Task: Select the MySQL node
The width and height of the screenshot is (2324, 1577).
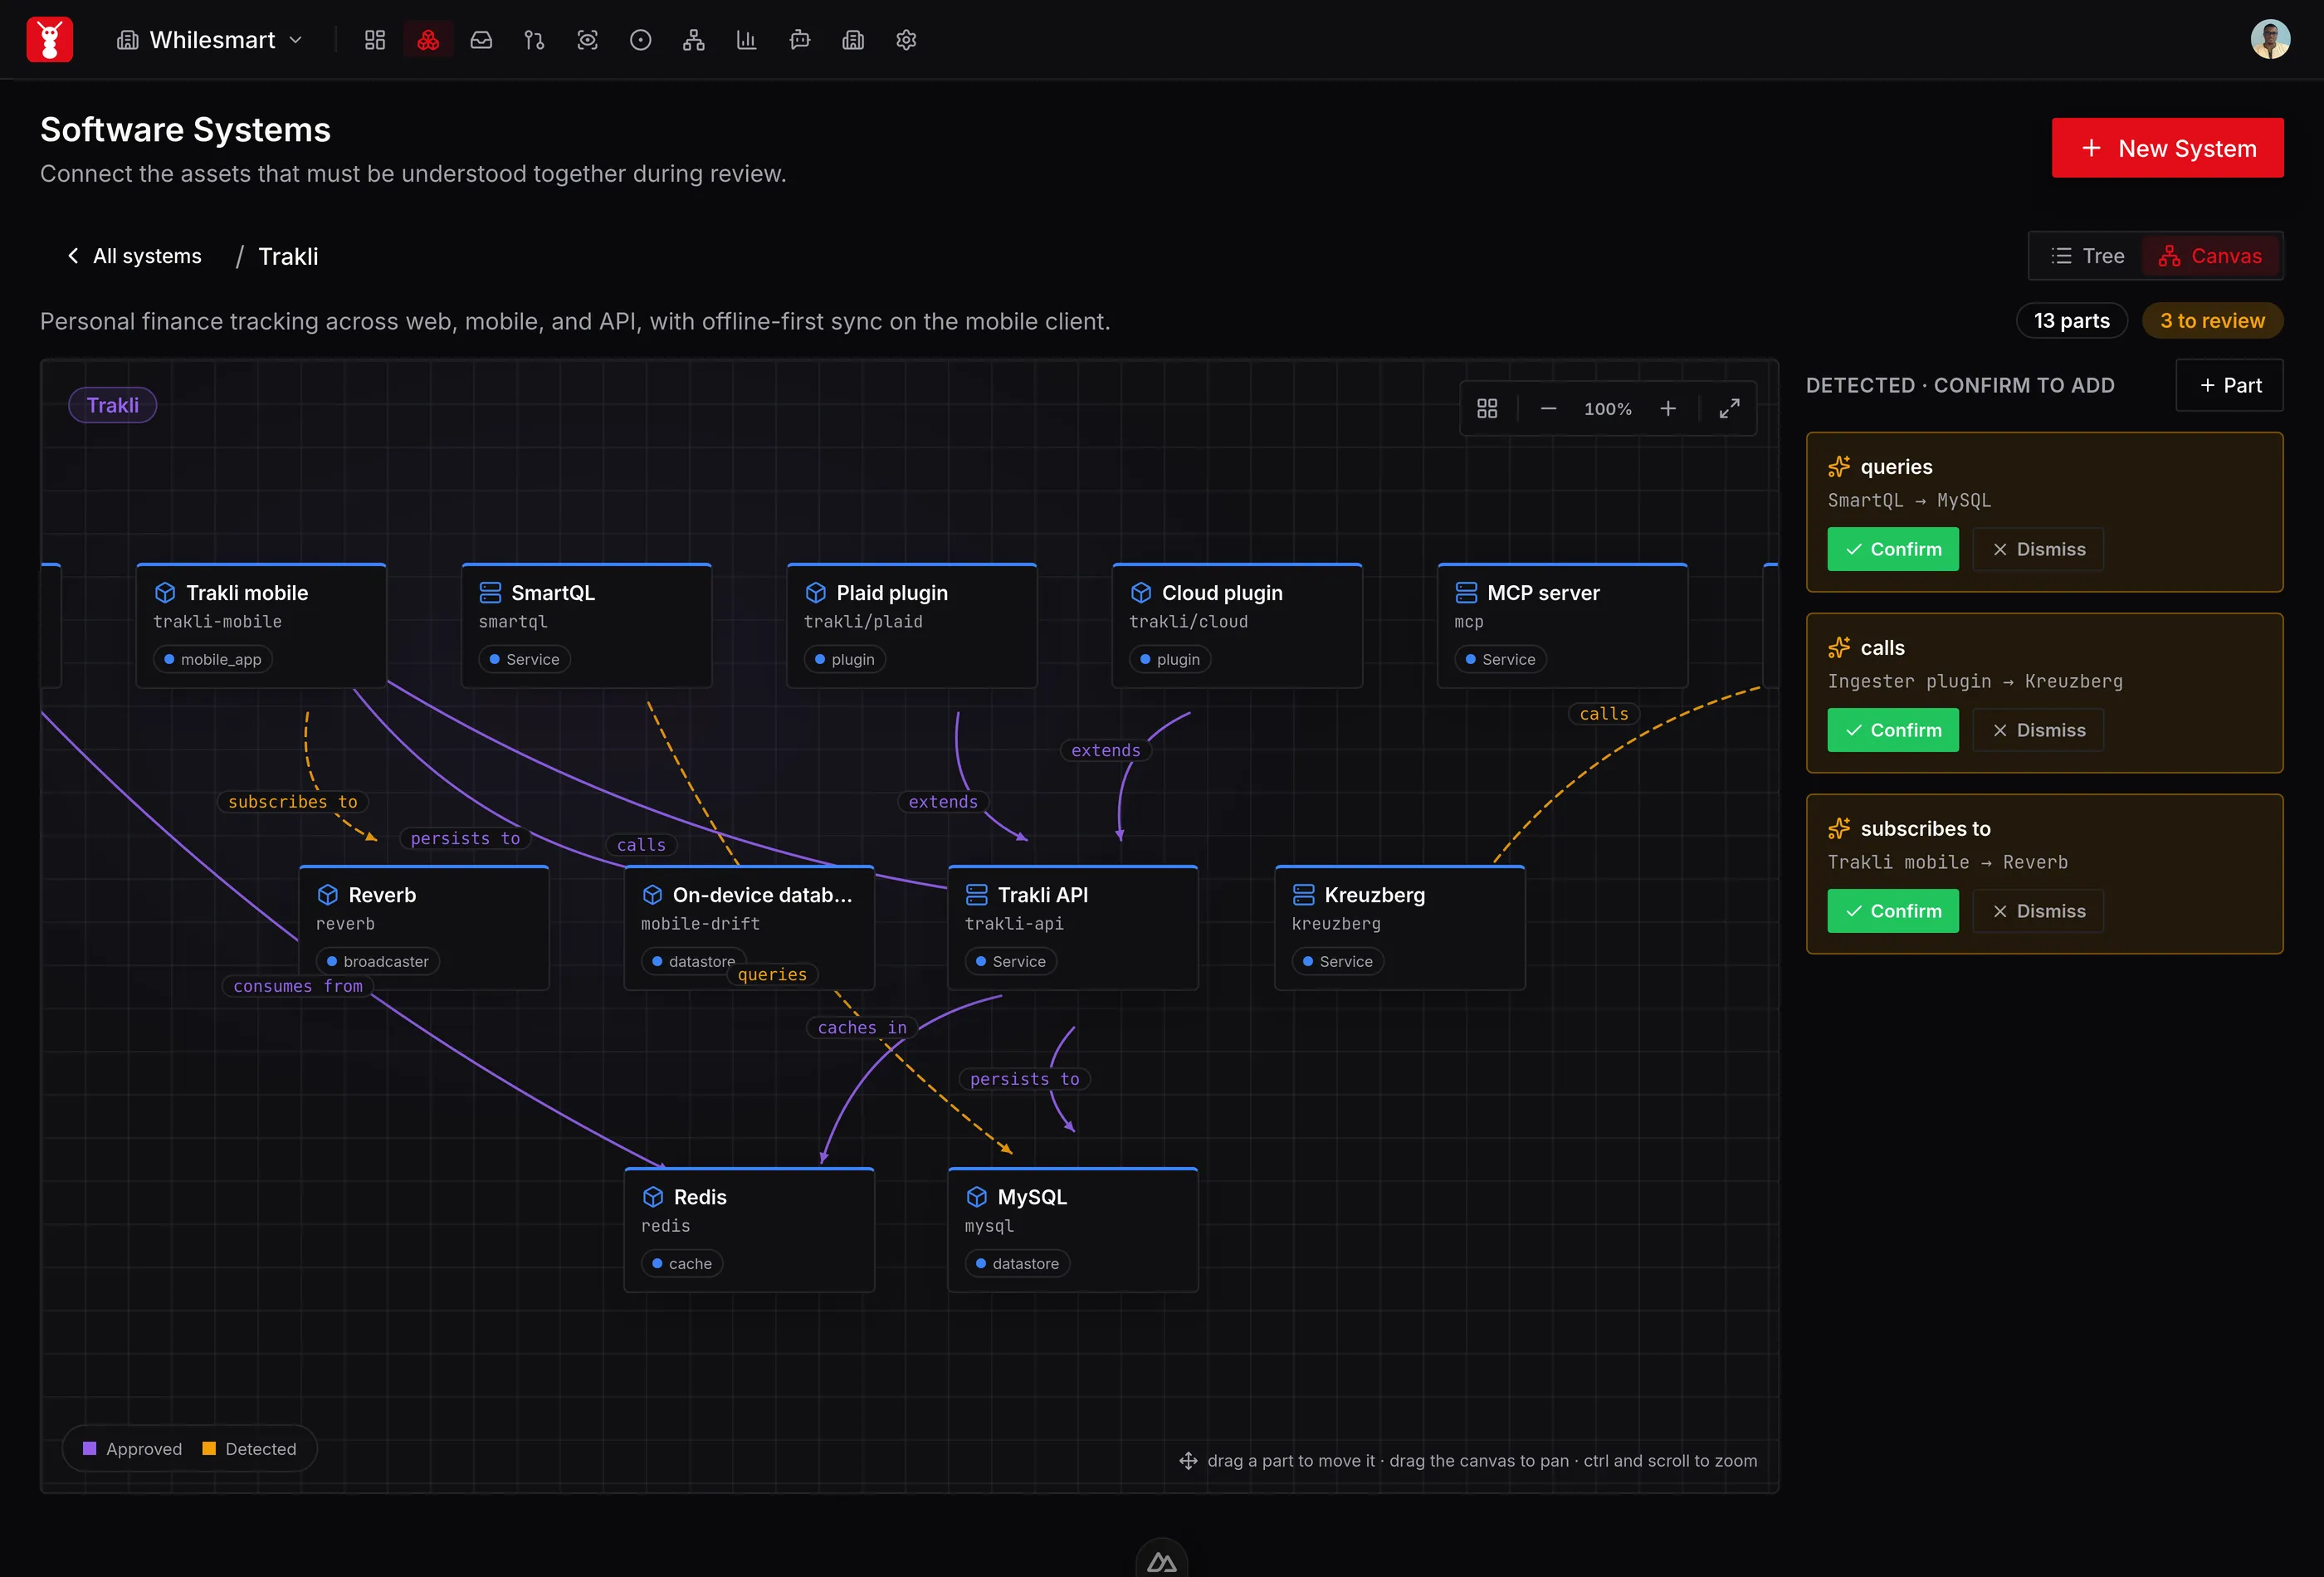Action: point(1073,1230)
